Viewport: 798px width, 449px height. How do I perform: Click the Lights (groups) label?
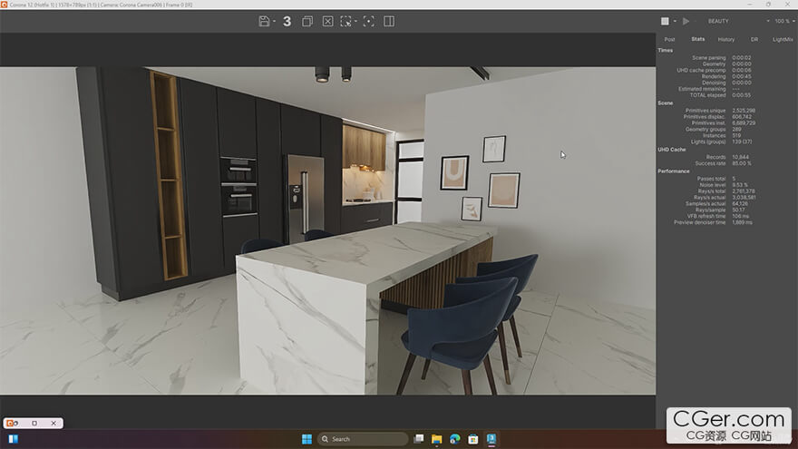[708, 142]
